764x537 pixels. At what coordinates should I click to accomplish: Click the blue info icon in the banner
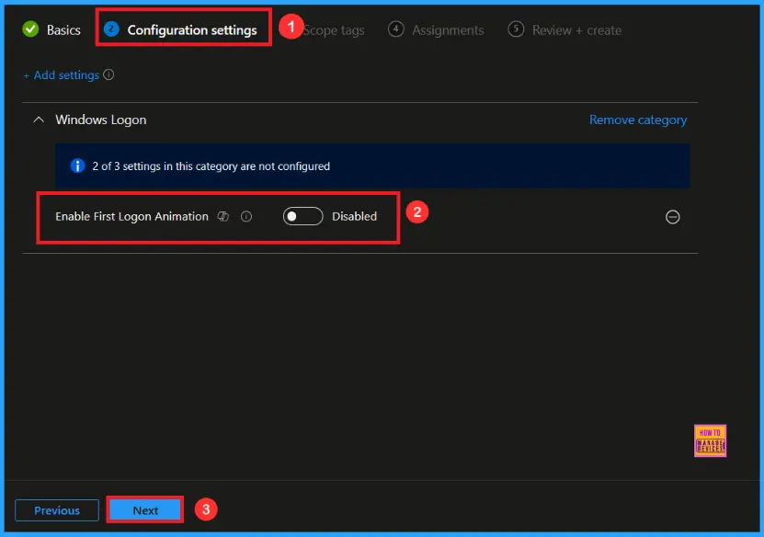click(x=77, y=166)
